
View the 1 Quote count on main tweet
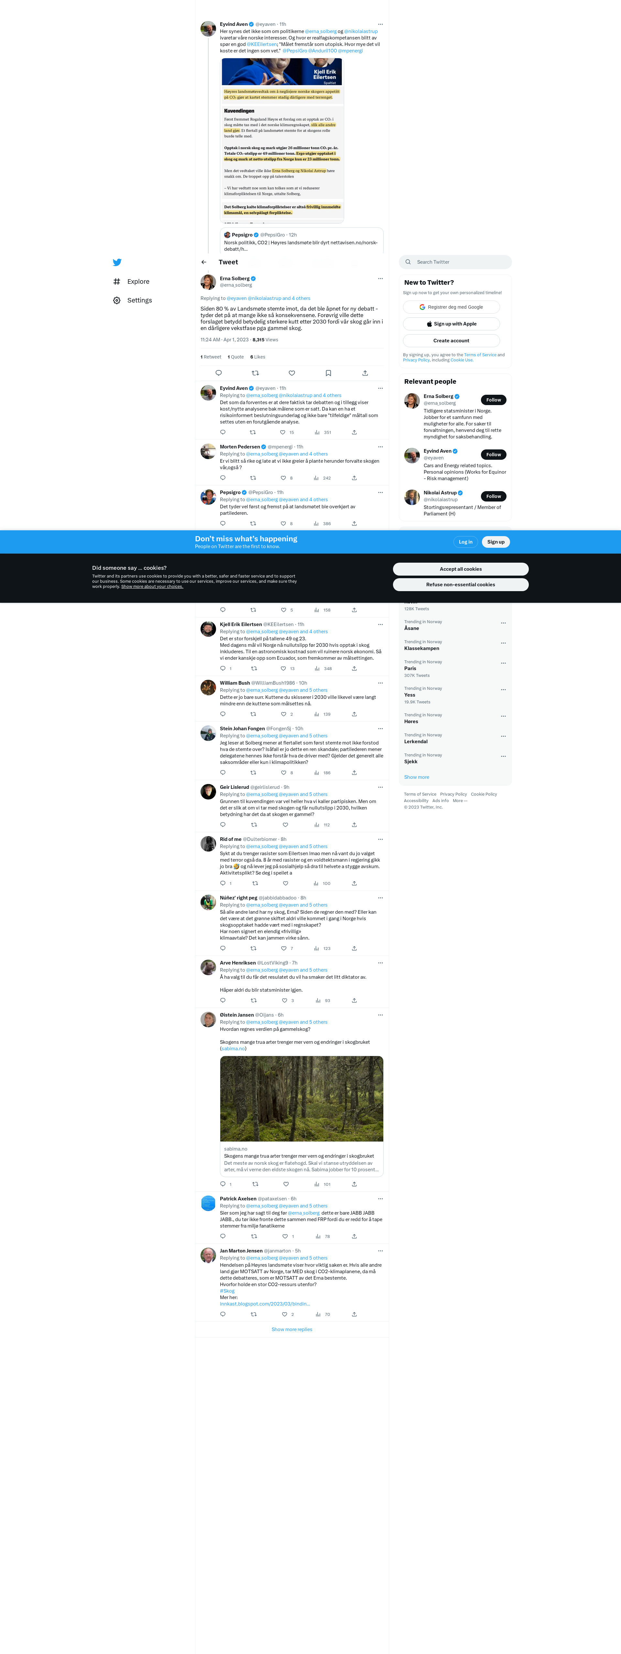[x=236, y=357]
